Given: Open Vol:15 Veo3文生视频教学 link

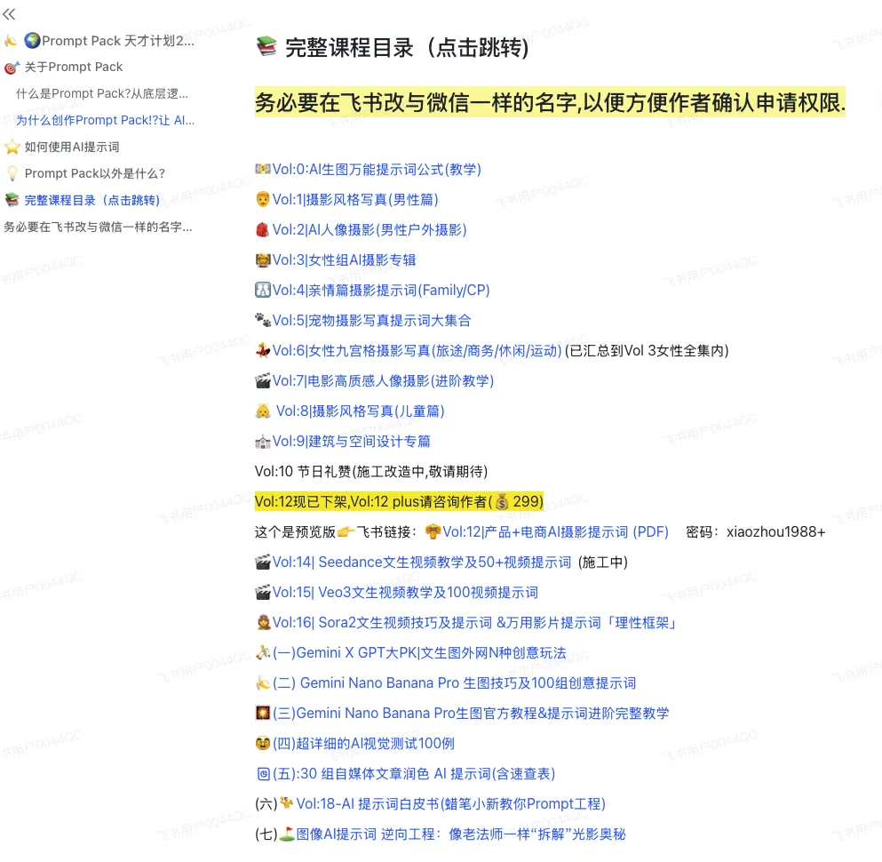Looking at the screenshot, I should pyautogui.click(x=405, y=593).
